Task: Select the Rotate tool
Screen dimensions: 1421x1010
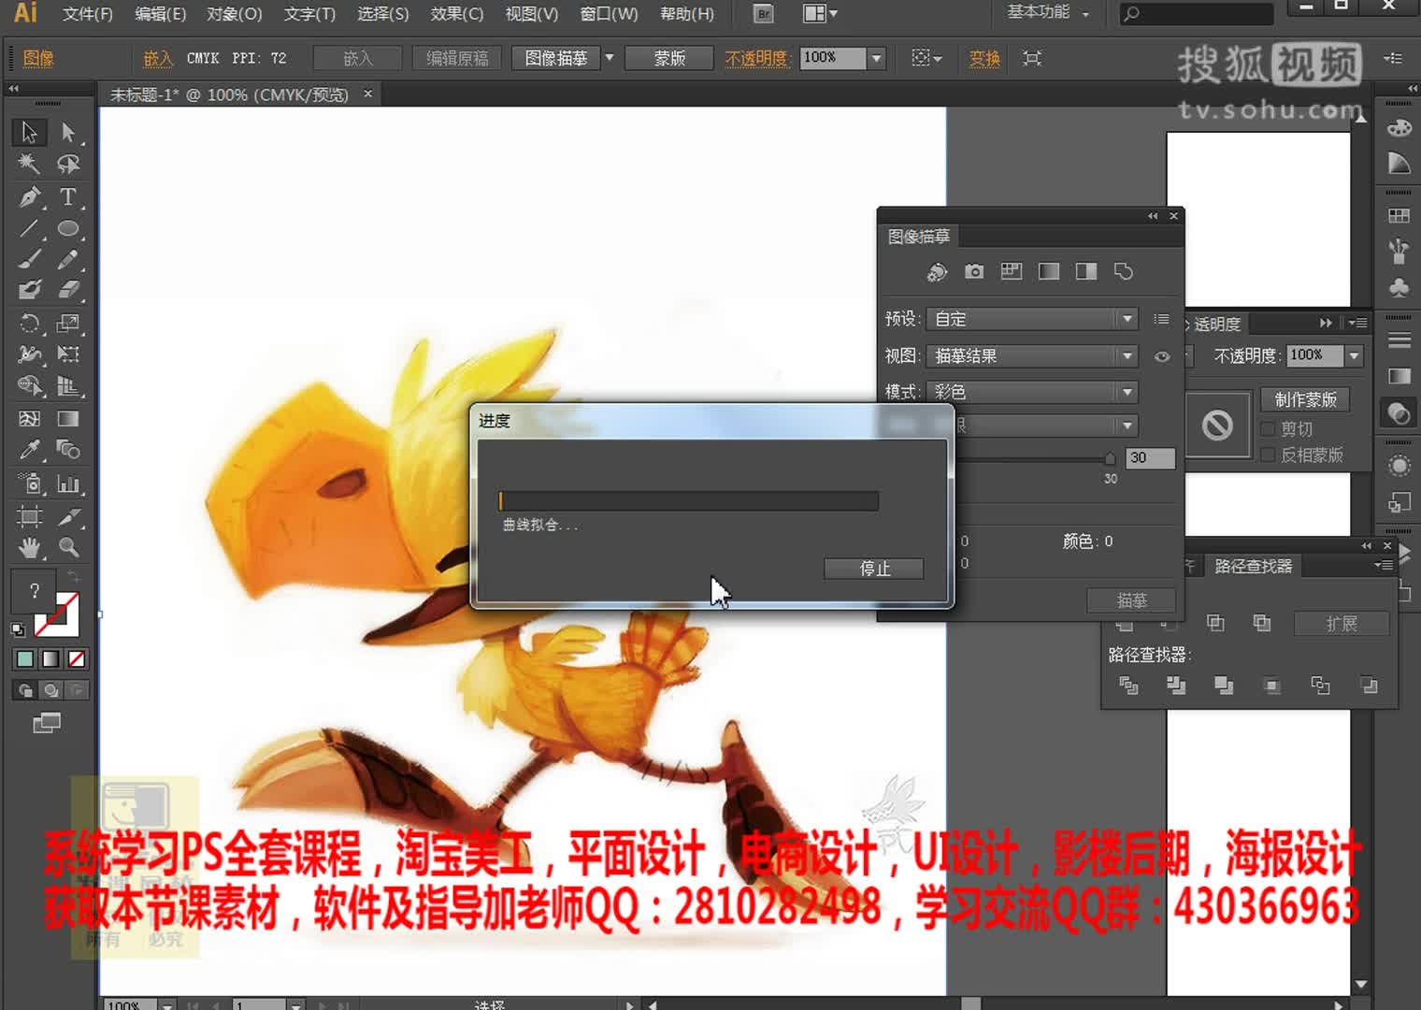Action: tap(29, 324)
